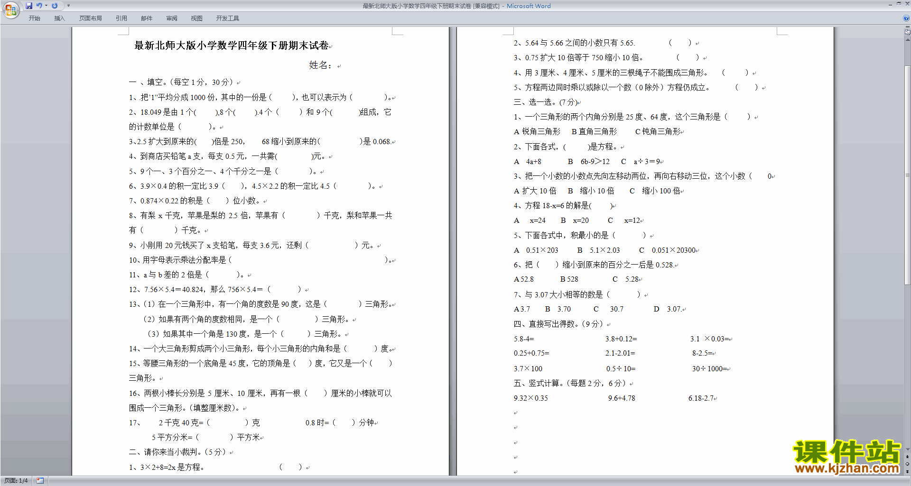Click the 9.32×0.35 problem

click(531, 398)
